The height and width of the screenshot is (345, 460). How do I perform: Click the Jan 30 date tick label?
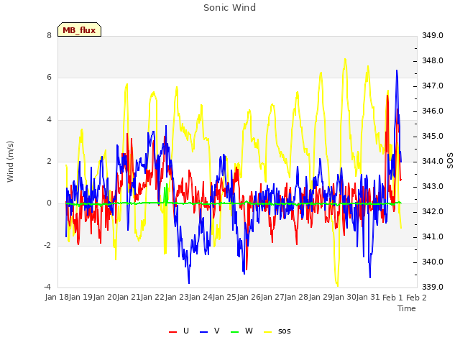[x=344, y=298]
